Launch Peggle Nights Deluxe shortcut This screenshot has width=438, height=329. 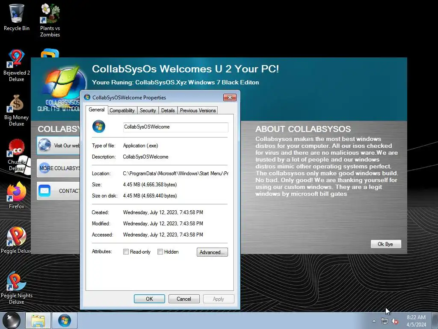pyautogui.click(x=17, y=288)
